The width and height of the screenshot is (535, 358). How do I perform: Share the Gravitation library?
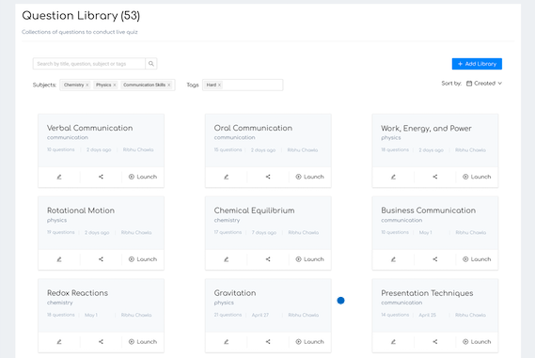(268, 342)
